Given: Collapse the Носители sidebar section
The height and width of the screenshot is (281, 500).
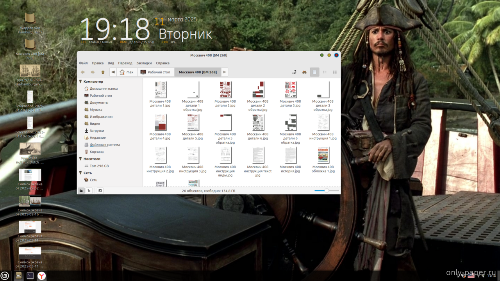Looking at the screenshot, I should [x=81, y=159].
